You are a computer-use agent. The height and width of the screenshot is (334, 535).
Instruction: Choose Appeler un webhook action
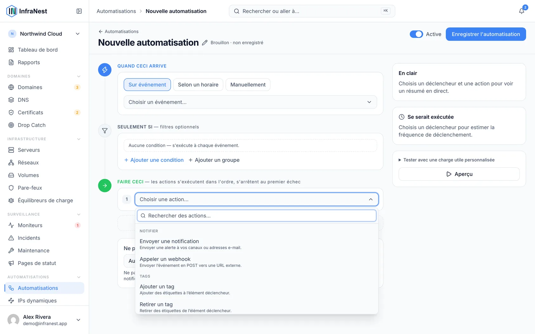(x=256, y=262)
